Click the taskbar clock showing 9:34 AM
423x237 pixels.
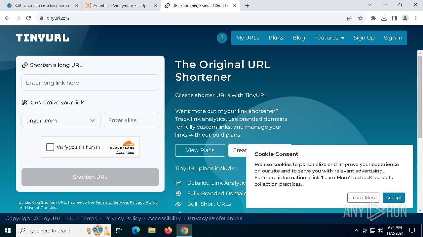point(394,230)
